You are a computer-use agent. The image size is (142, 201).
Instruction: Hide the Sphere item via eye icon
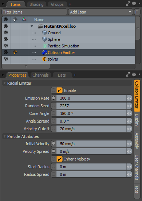click(5, 39)
